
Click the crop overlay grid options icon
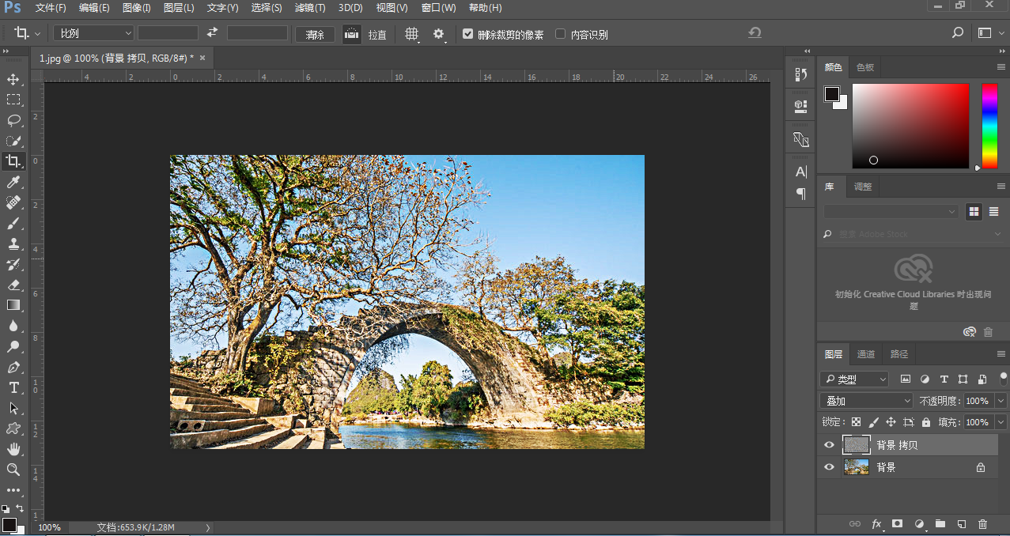(x=411, y=34)
